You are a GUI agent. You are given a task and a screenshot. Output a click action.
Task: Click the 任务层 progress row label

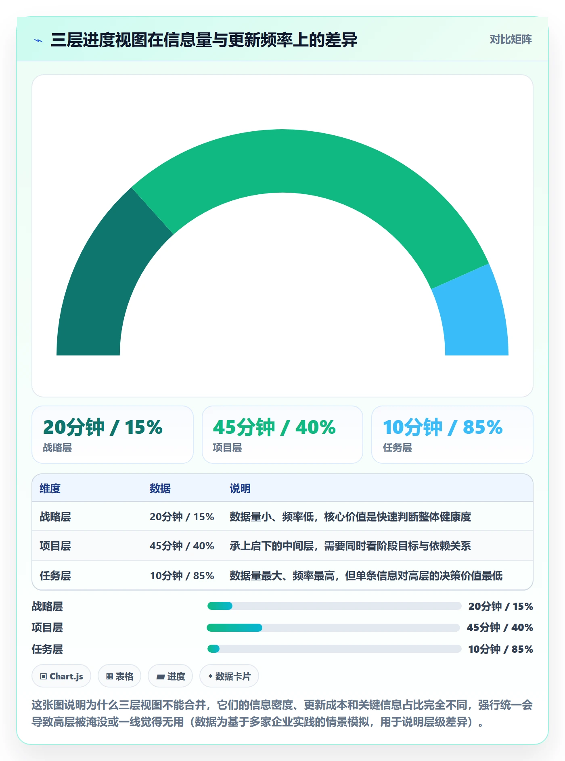[47, 649]
